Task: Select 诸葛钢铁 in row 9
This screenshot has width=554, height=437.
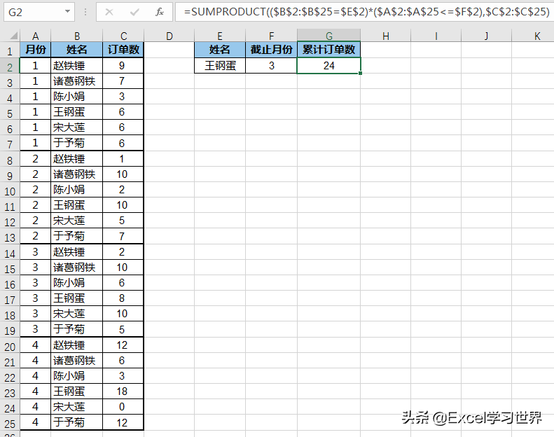Action: click(x=76, y=174)
